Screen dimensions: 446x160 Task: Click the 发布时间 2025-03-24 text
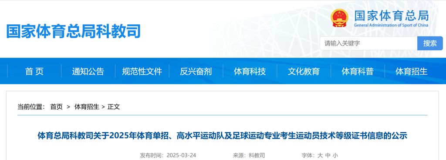[x=168, y=156]
